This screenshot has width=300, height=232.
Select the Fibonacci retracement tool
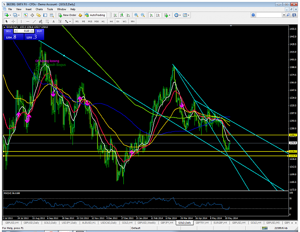47,21
